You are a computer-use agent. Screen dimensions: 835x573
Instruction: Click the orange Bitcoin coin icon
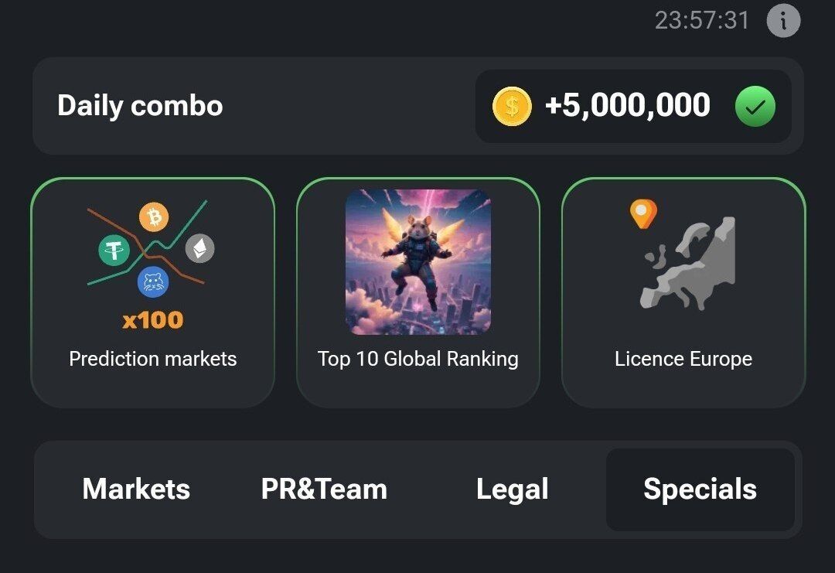pyautogui.click(x=154, y=218)
